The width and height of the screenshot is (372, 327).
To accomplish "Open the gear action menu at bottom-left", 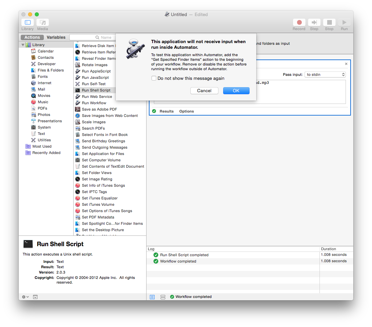I will click(25, 297).
